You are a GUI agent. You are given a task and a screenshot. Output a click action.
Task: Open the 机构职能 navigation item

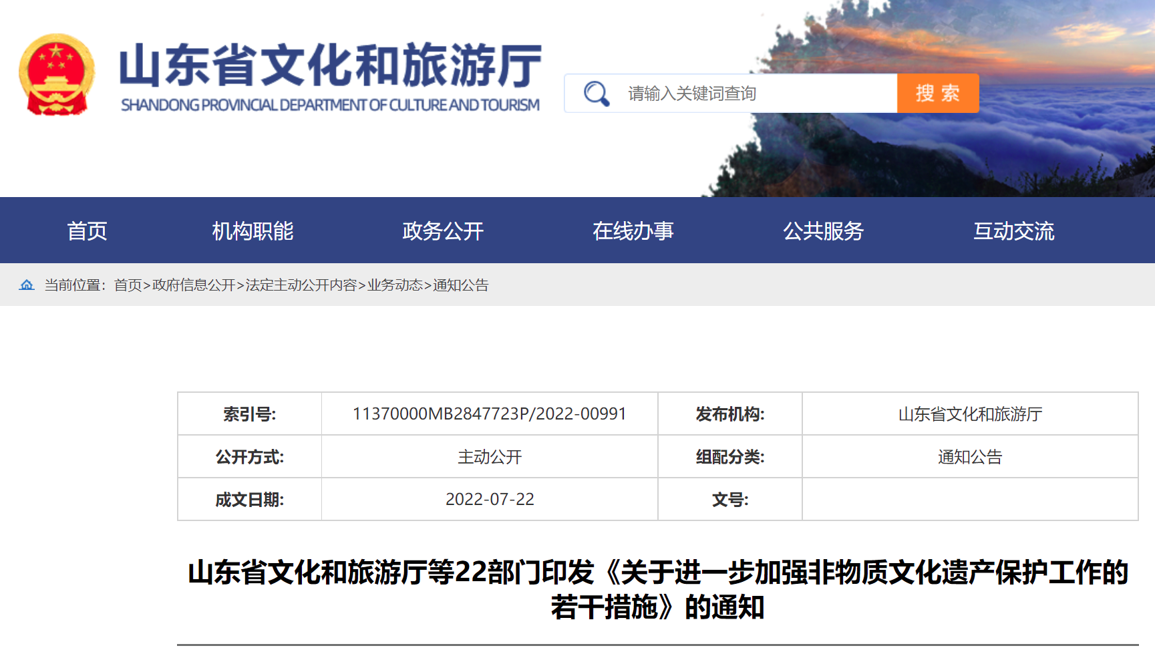(x=253, y=231)
